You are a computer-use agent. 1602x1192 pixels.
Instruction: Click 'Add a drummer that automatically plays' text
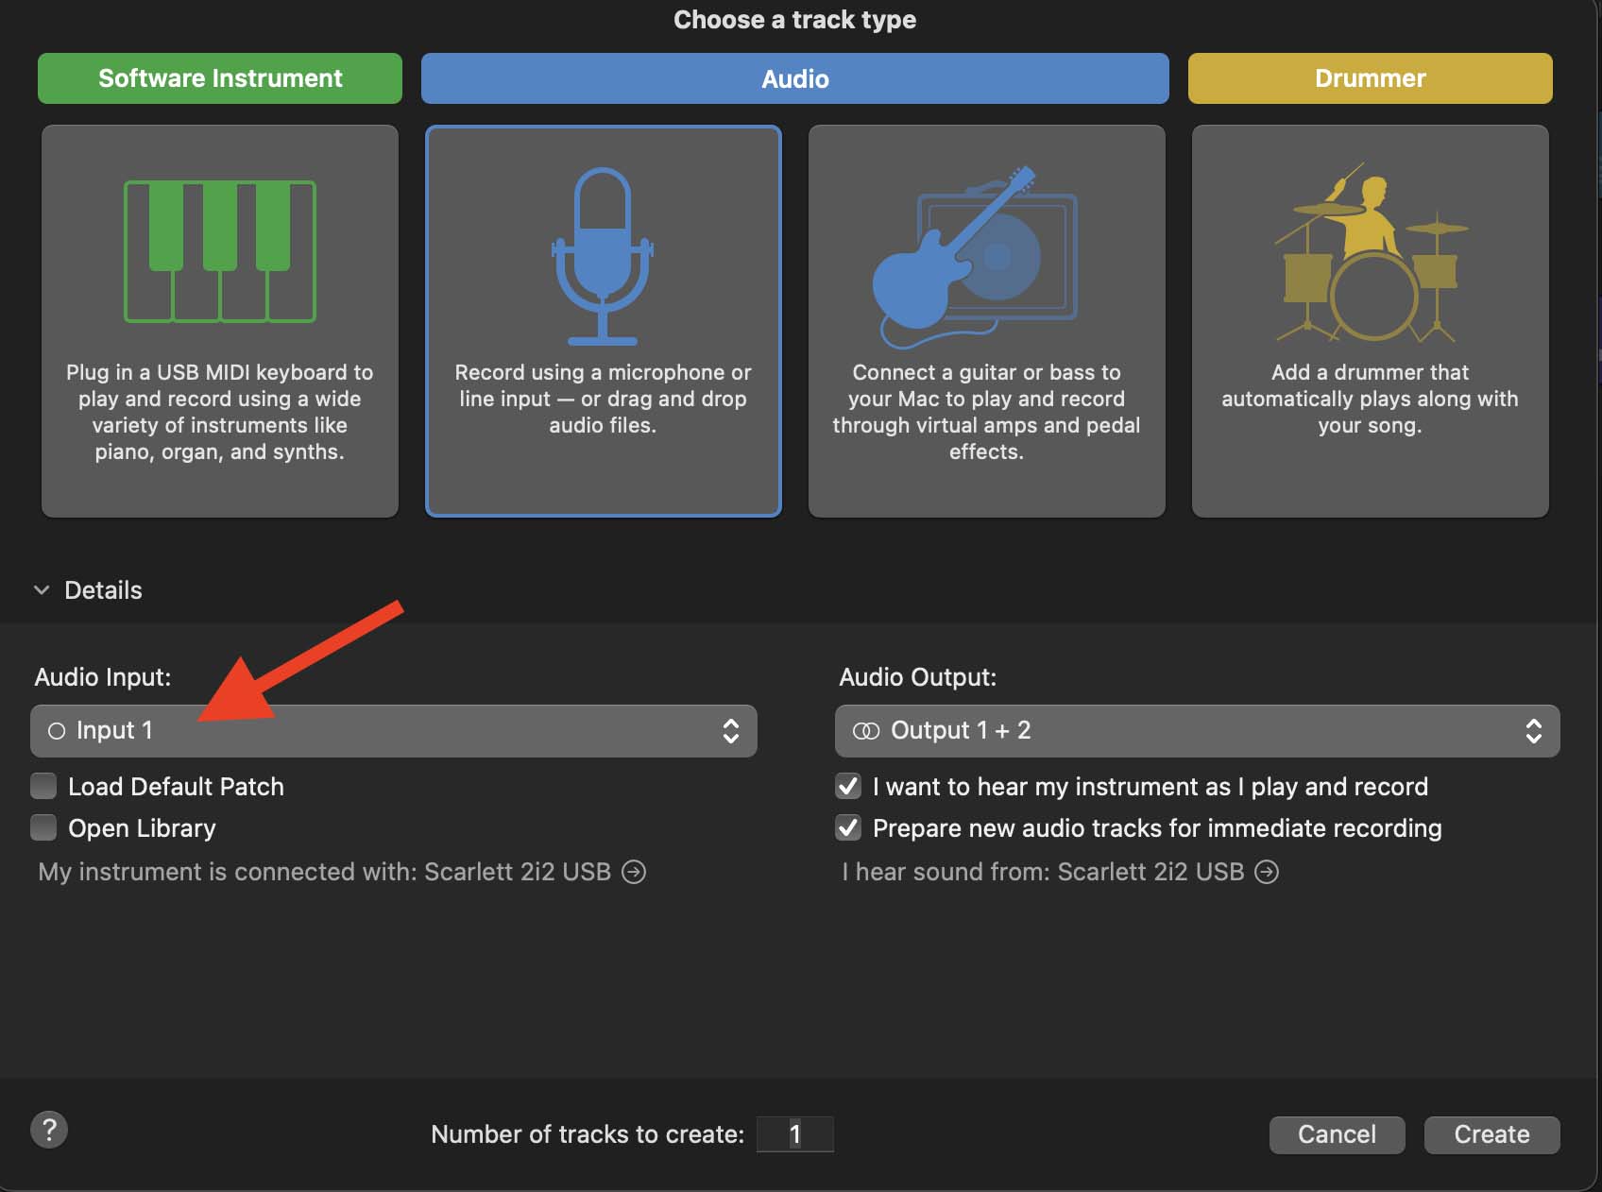pos(1371,399)
